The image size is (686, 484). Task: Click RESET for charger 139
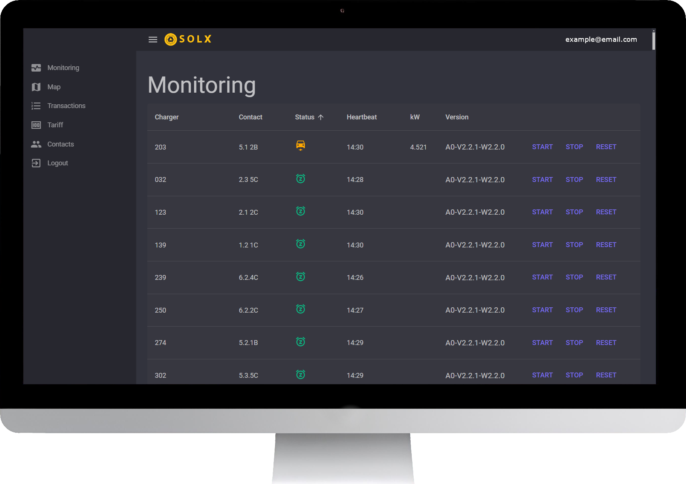(606, 245)
